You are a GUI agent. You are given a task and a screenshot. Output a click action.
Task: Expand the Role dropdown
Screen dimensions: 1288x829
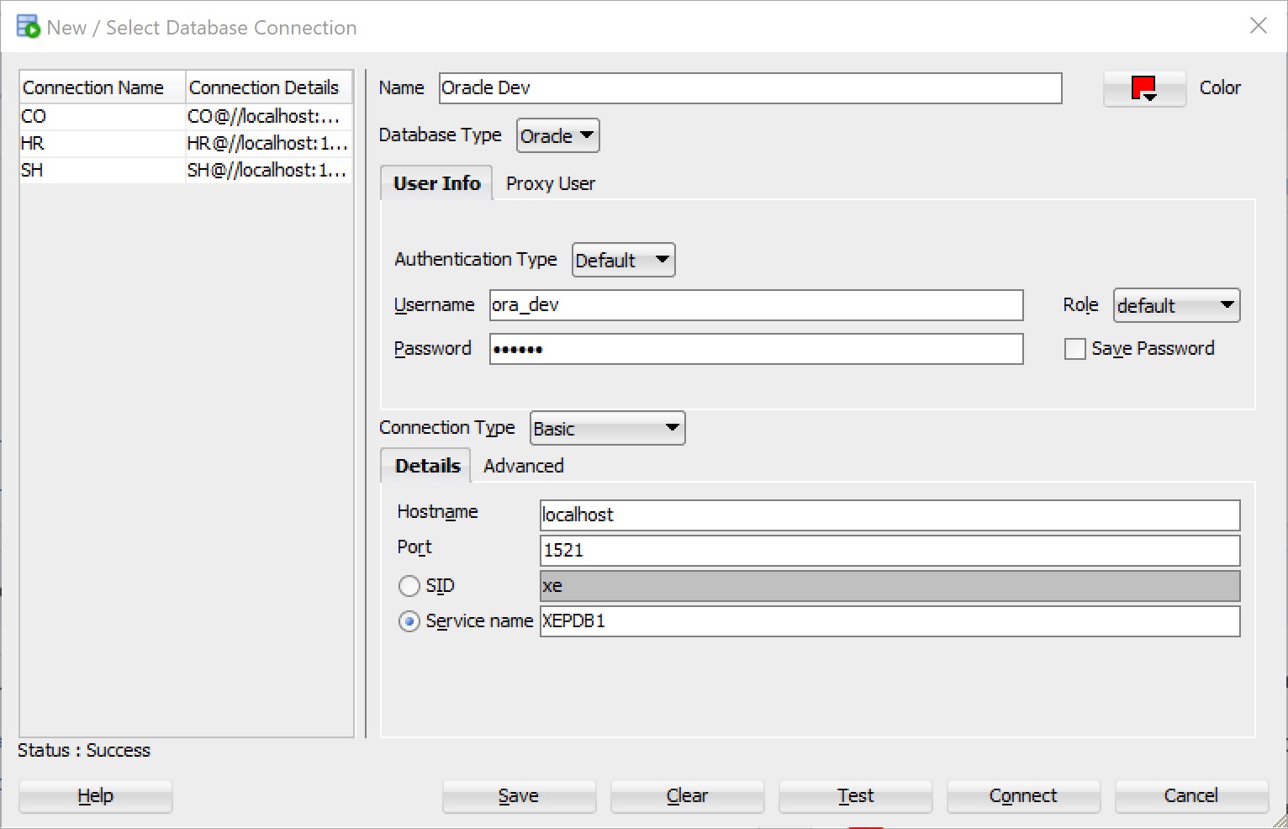(x=1176, y=305)
